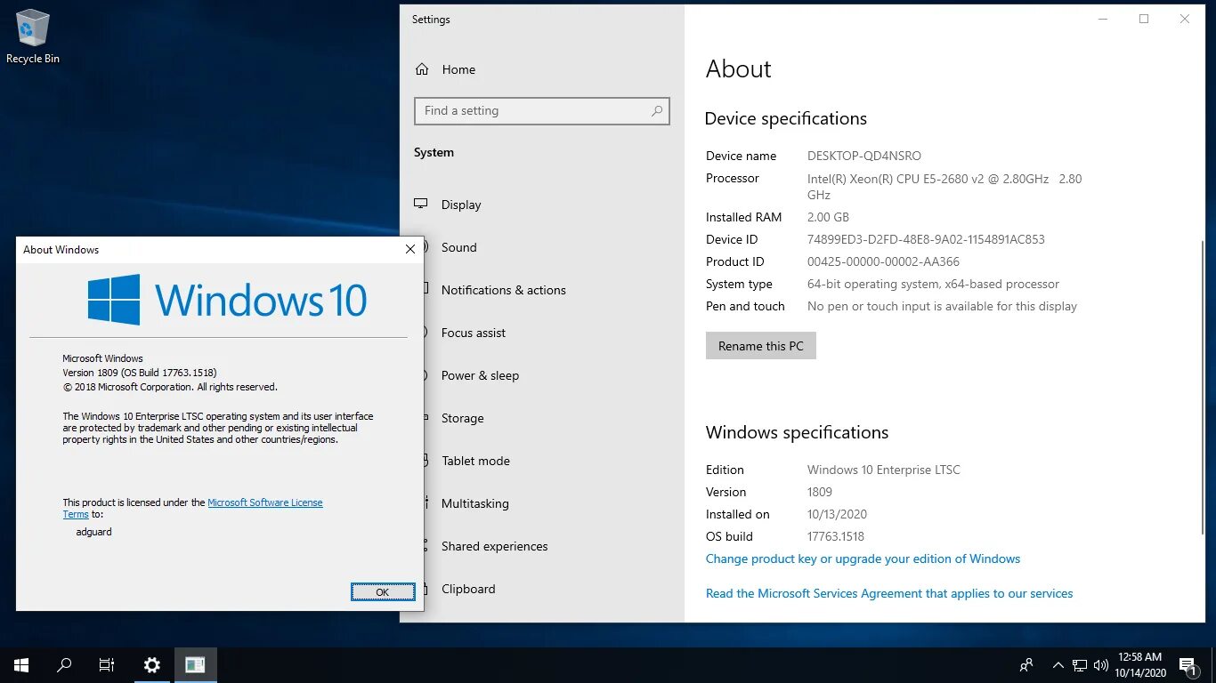
Task: Go to Settings Home
Action: (x=458, y=69)
